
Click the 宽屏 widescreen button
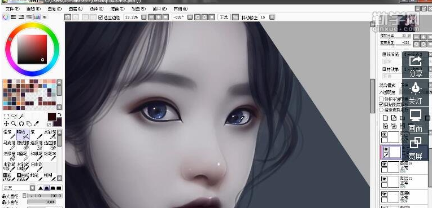coord(416,149)
